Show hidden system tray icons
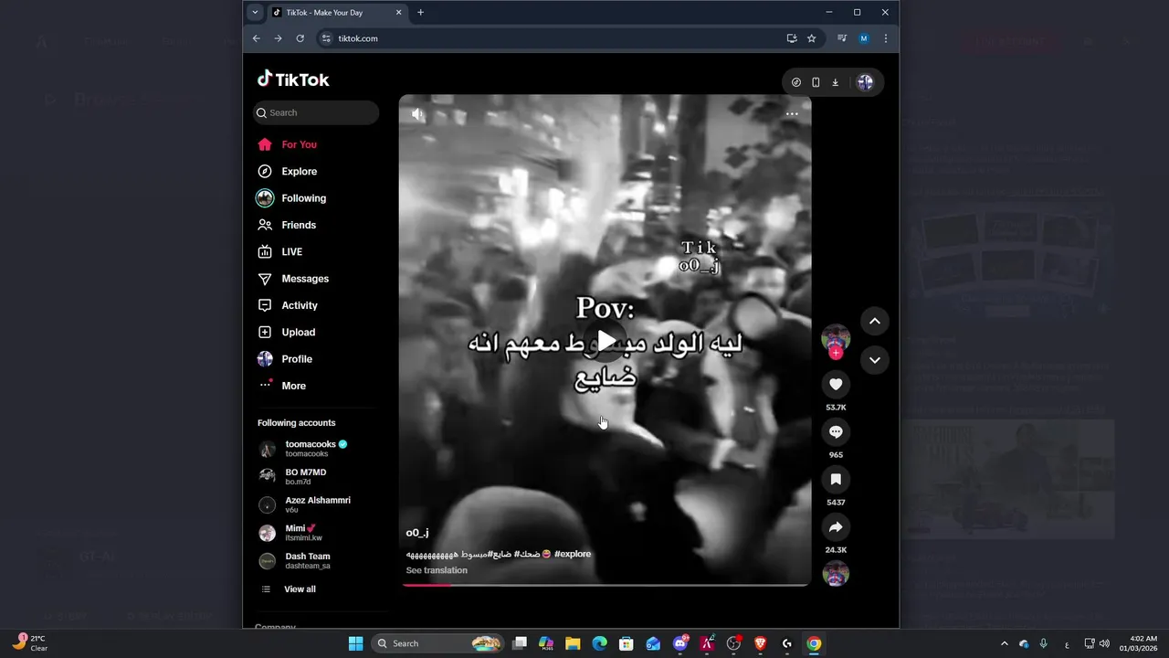The image size is (1169, 658). coord(1005,643)
